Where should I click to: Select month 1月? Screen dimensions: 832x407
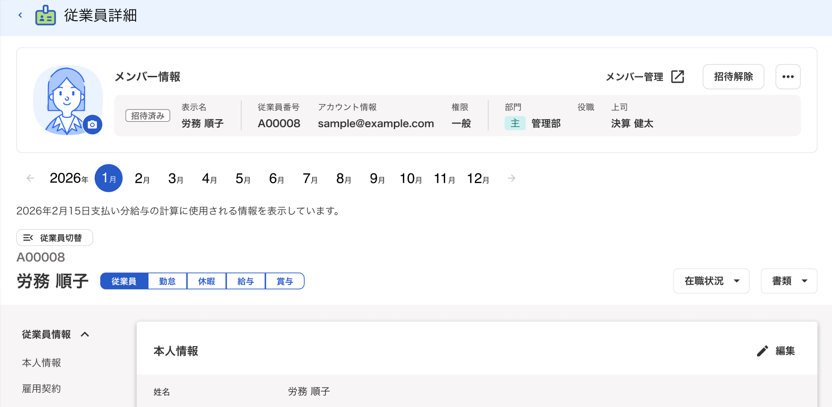(x=109, y=178)
